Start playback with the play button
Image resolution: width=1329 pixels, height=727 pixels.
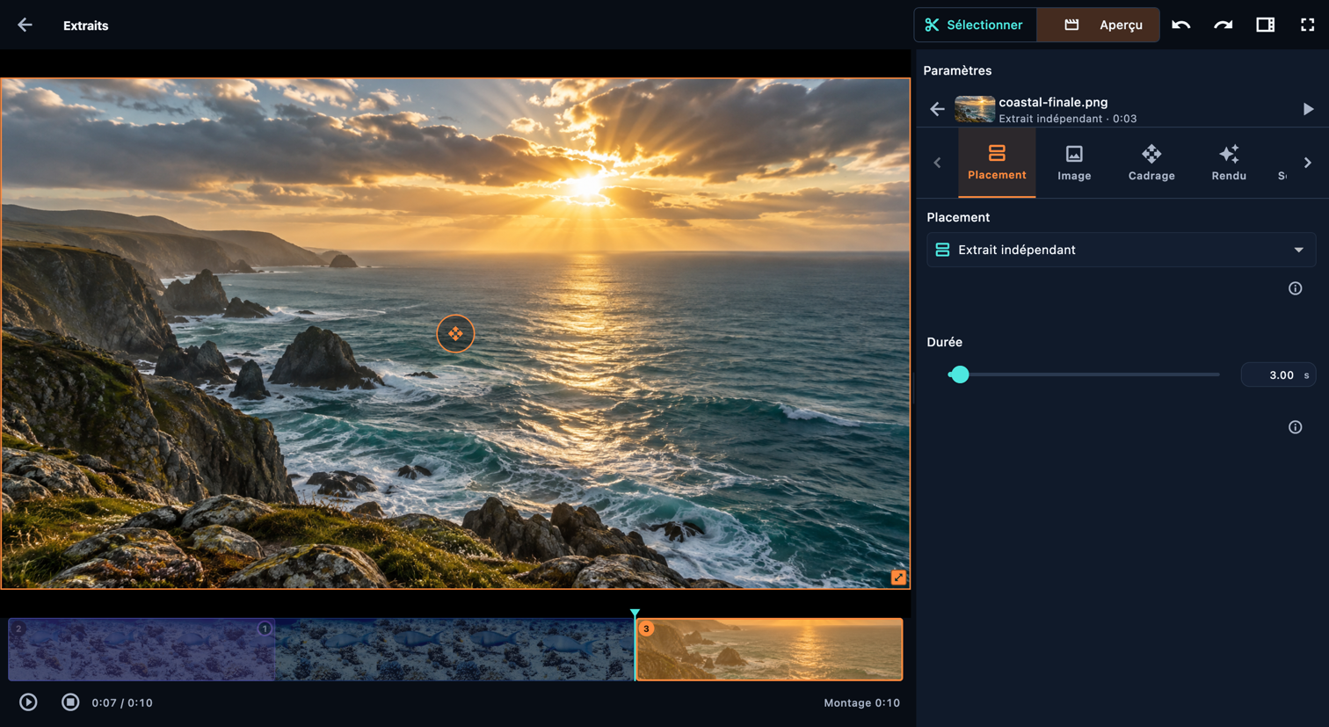pyautogui.click(x=28, y=702)
